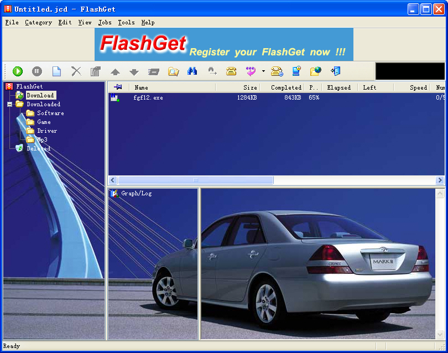Image resolution: width=448 pixels, height=353 pixels.
Task: Select the Download category in tree
Action: coord(40,95)
